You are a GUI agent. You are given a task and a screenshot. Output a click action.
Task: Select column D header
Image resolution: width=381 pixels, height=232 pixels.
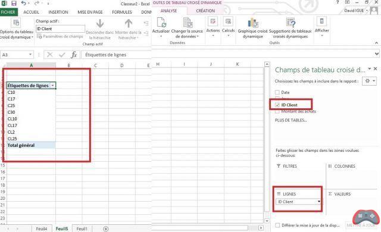click(121, 65)
